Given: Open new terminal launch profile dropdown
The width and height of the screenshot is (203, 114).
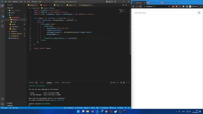Looking at the screenshot, I should pos(119,83).
